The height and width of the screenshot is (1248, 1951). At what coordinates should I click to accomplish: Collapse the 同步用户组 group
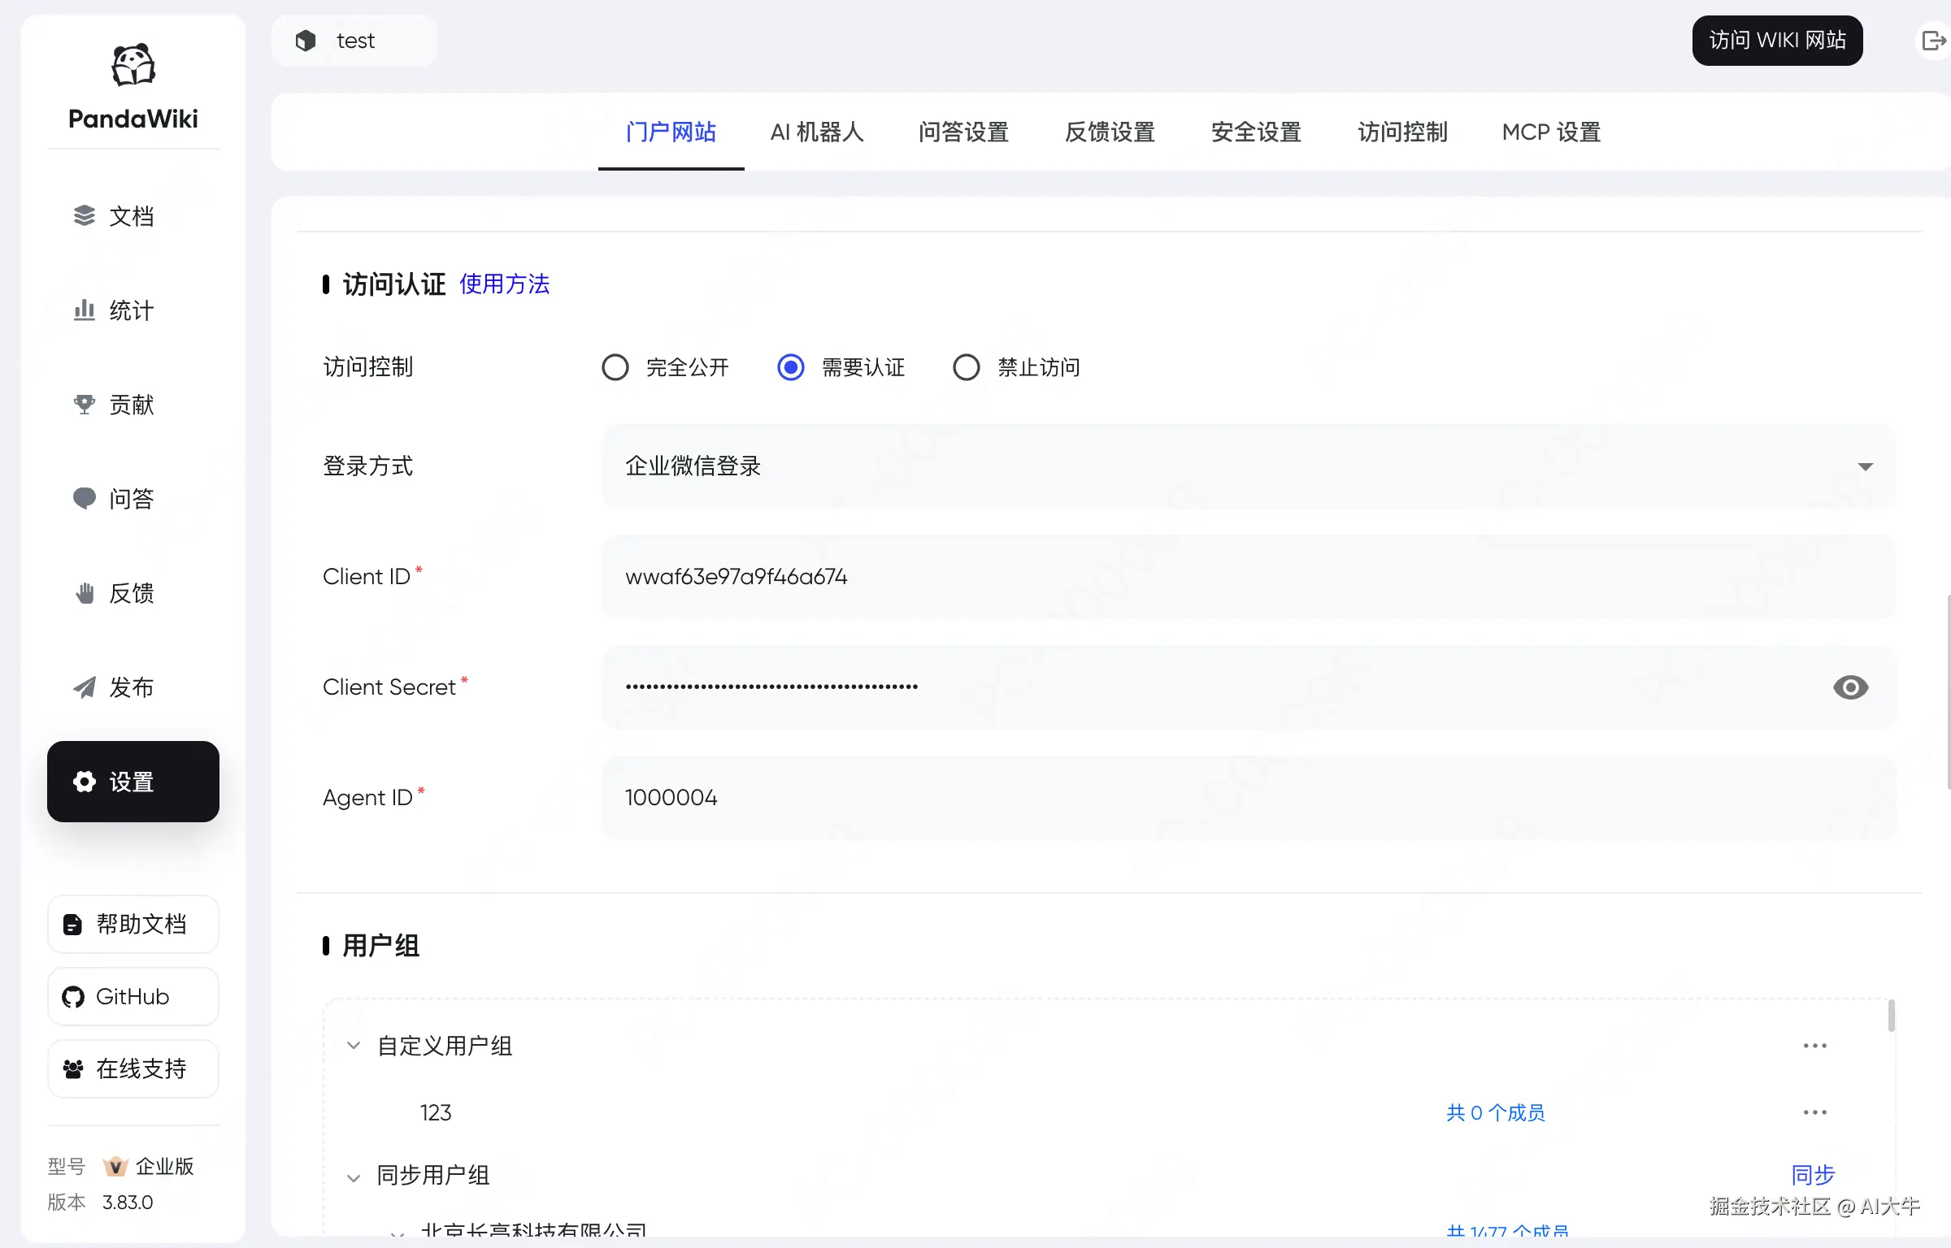[354, 1177]
